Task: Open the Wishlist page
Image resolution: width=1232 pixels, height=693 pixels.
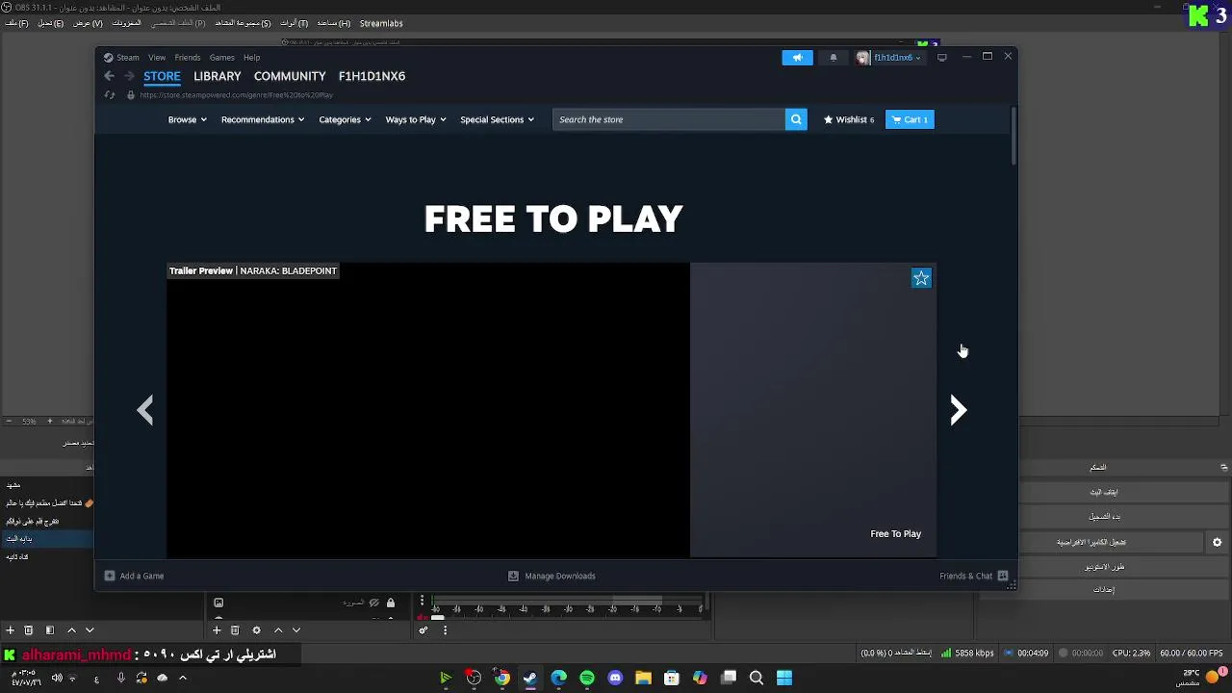Action: [849, 119]
